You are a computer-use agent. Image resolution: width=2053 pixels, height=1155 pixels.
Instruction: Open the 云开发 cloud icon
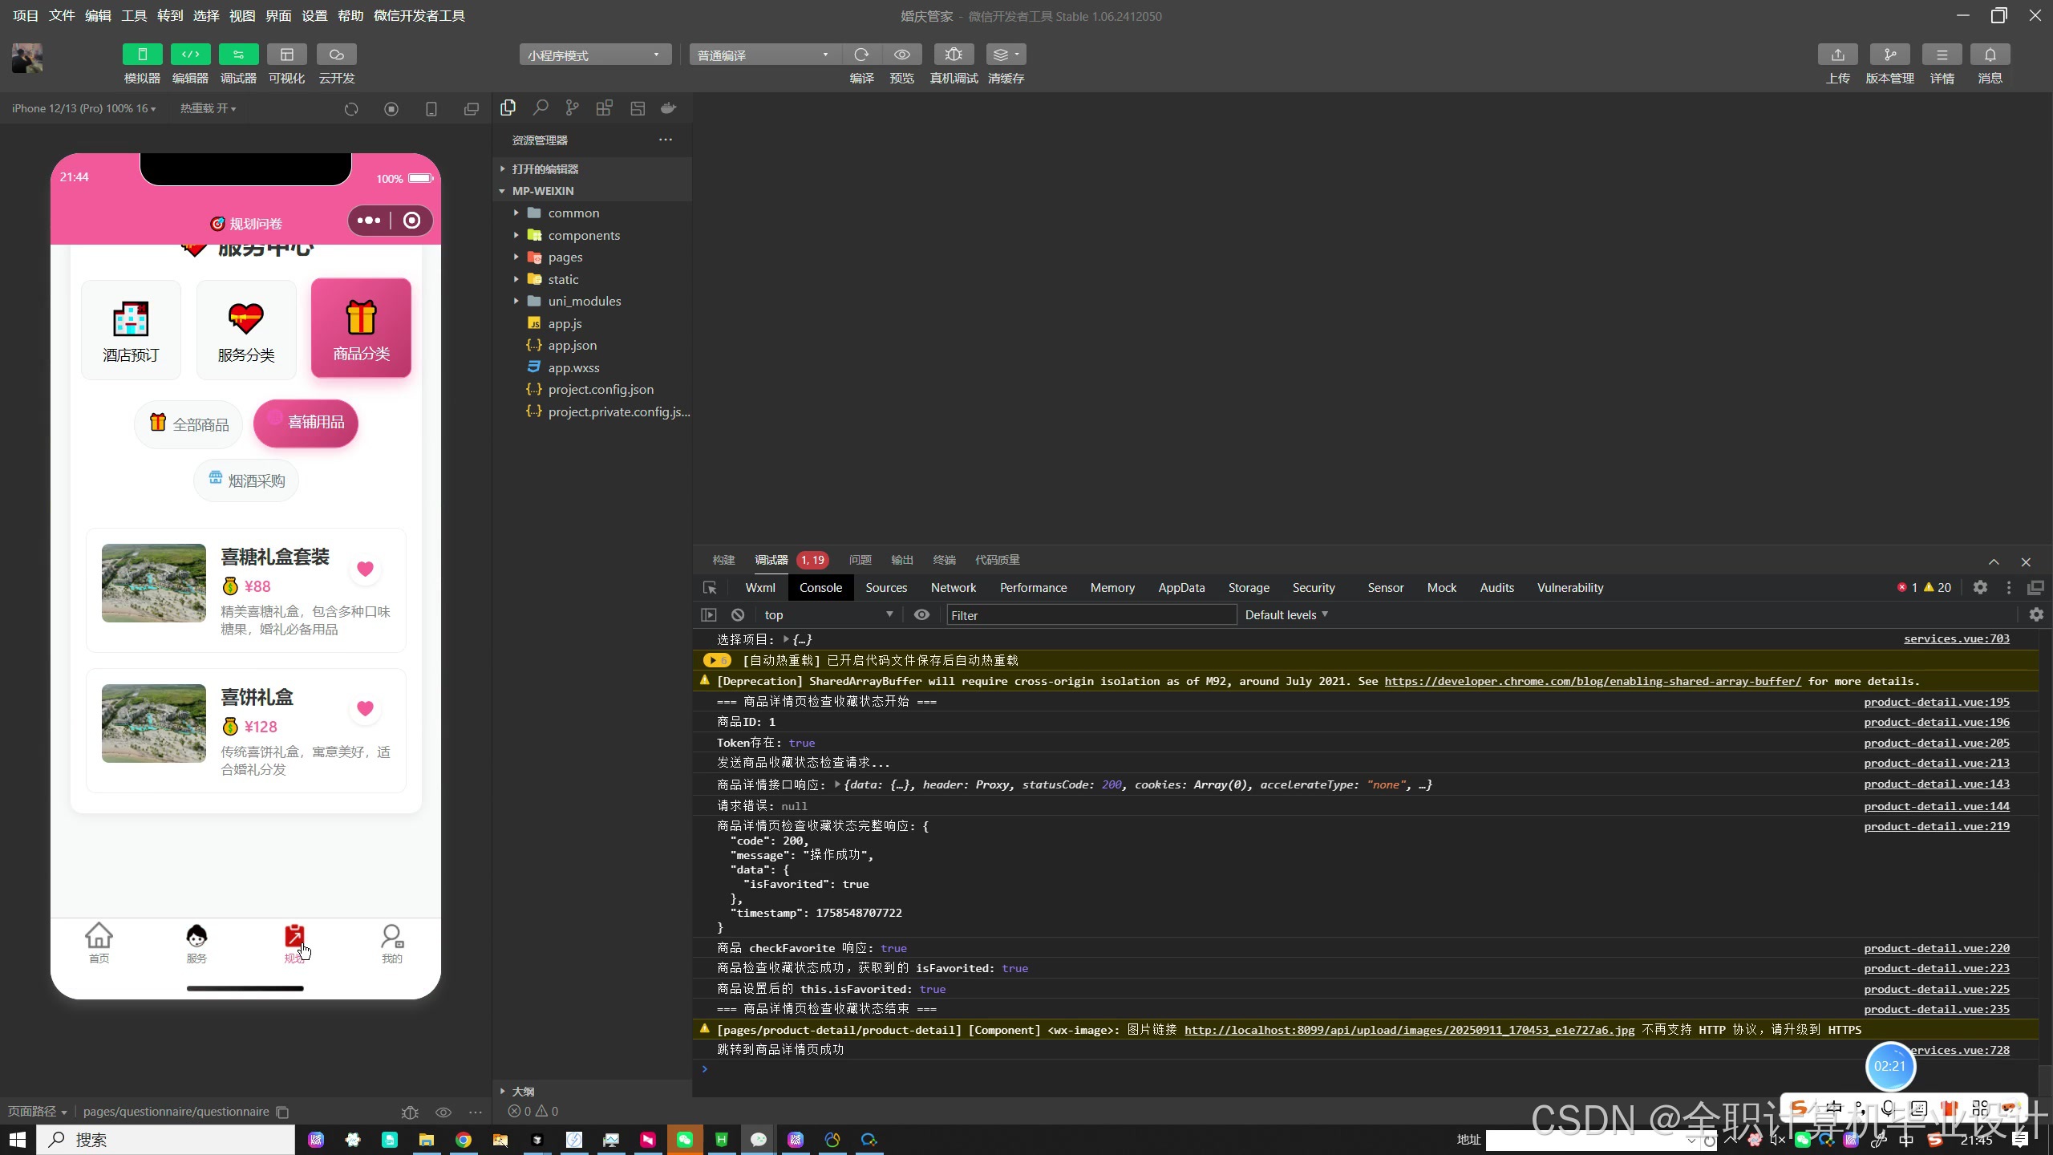[337, 55]
